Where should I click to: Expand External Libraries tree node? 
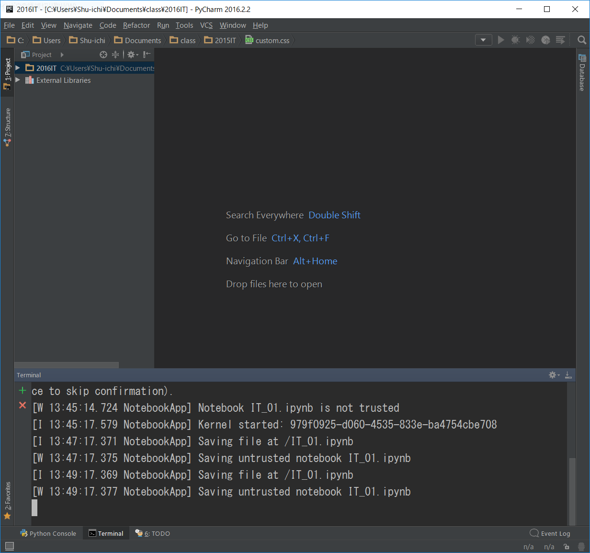tap(18, 80)
